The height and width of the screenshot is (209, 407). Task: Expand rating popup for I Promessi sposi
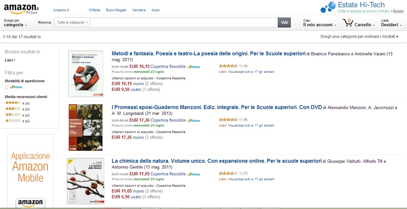pos(241,120)
